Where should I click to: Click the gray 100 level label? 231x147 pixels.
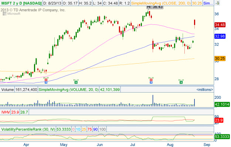(102, 129)
